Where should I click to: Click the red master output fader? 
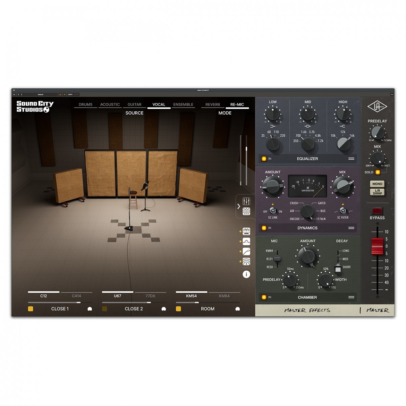point(377,246)
